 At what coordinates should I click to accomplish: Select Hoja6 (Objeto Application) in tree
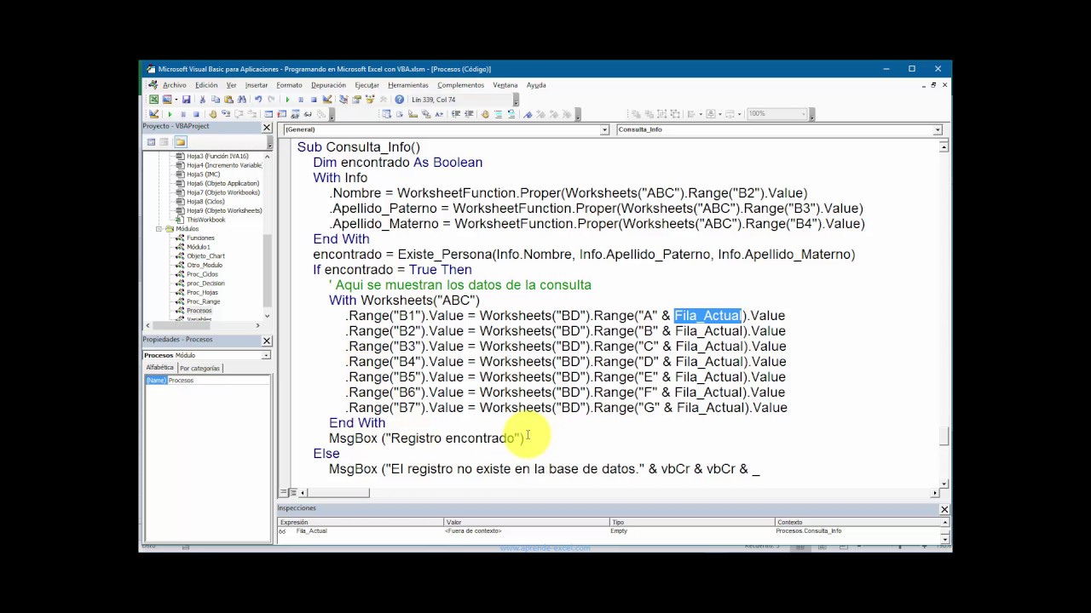tap(222, 183)
